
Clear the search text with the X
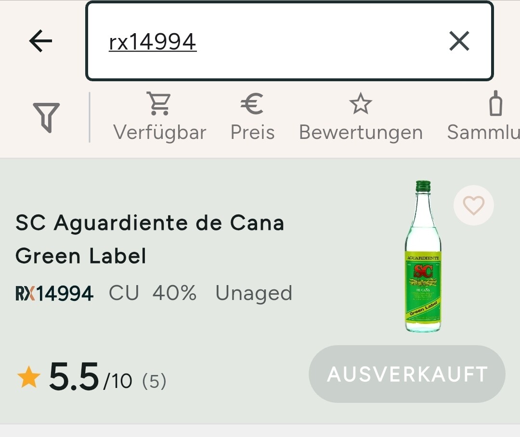[459, 41]
